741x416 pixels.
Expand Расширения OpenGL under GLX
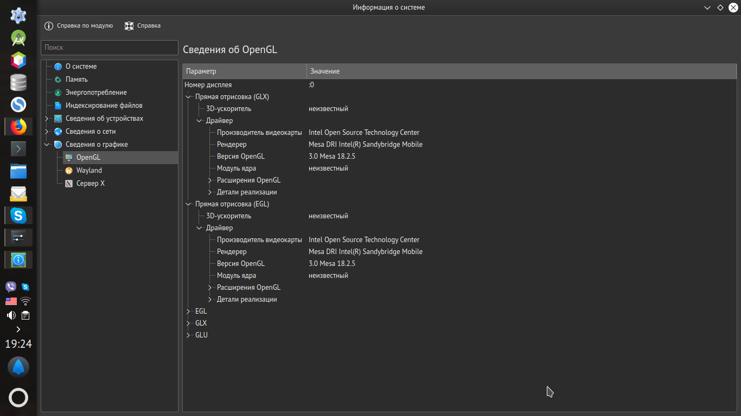tap(210, 180)
